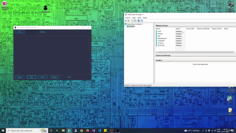Viewport: 236px width, 133px height.
Task: Click the Spy Conecte title bar icon
Action: (x=15, y=28)
